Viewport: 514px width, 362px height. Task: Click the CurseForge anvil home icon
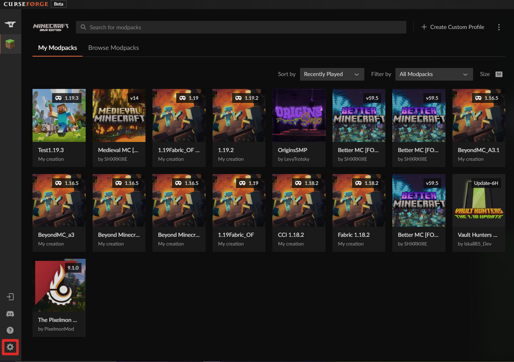click(x=10, y=24)
